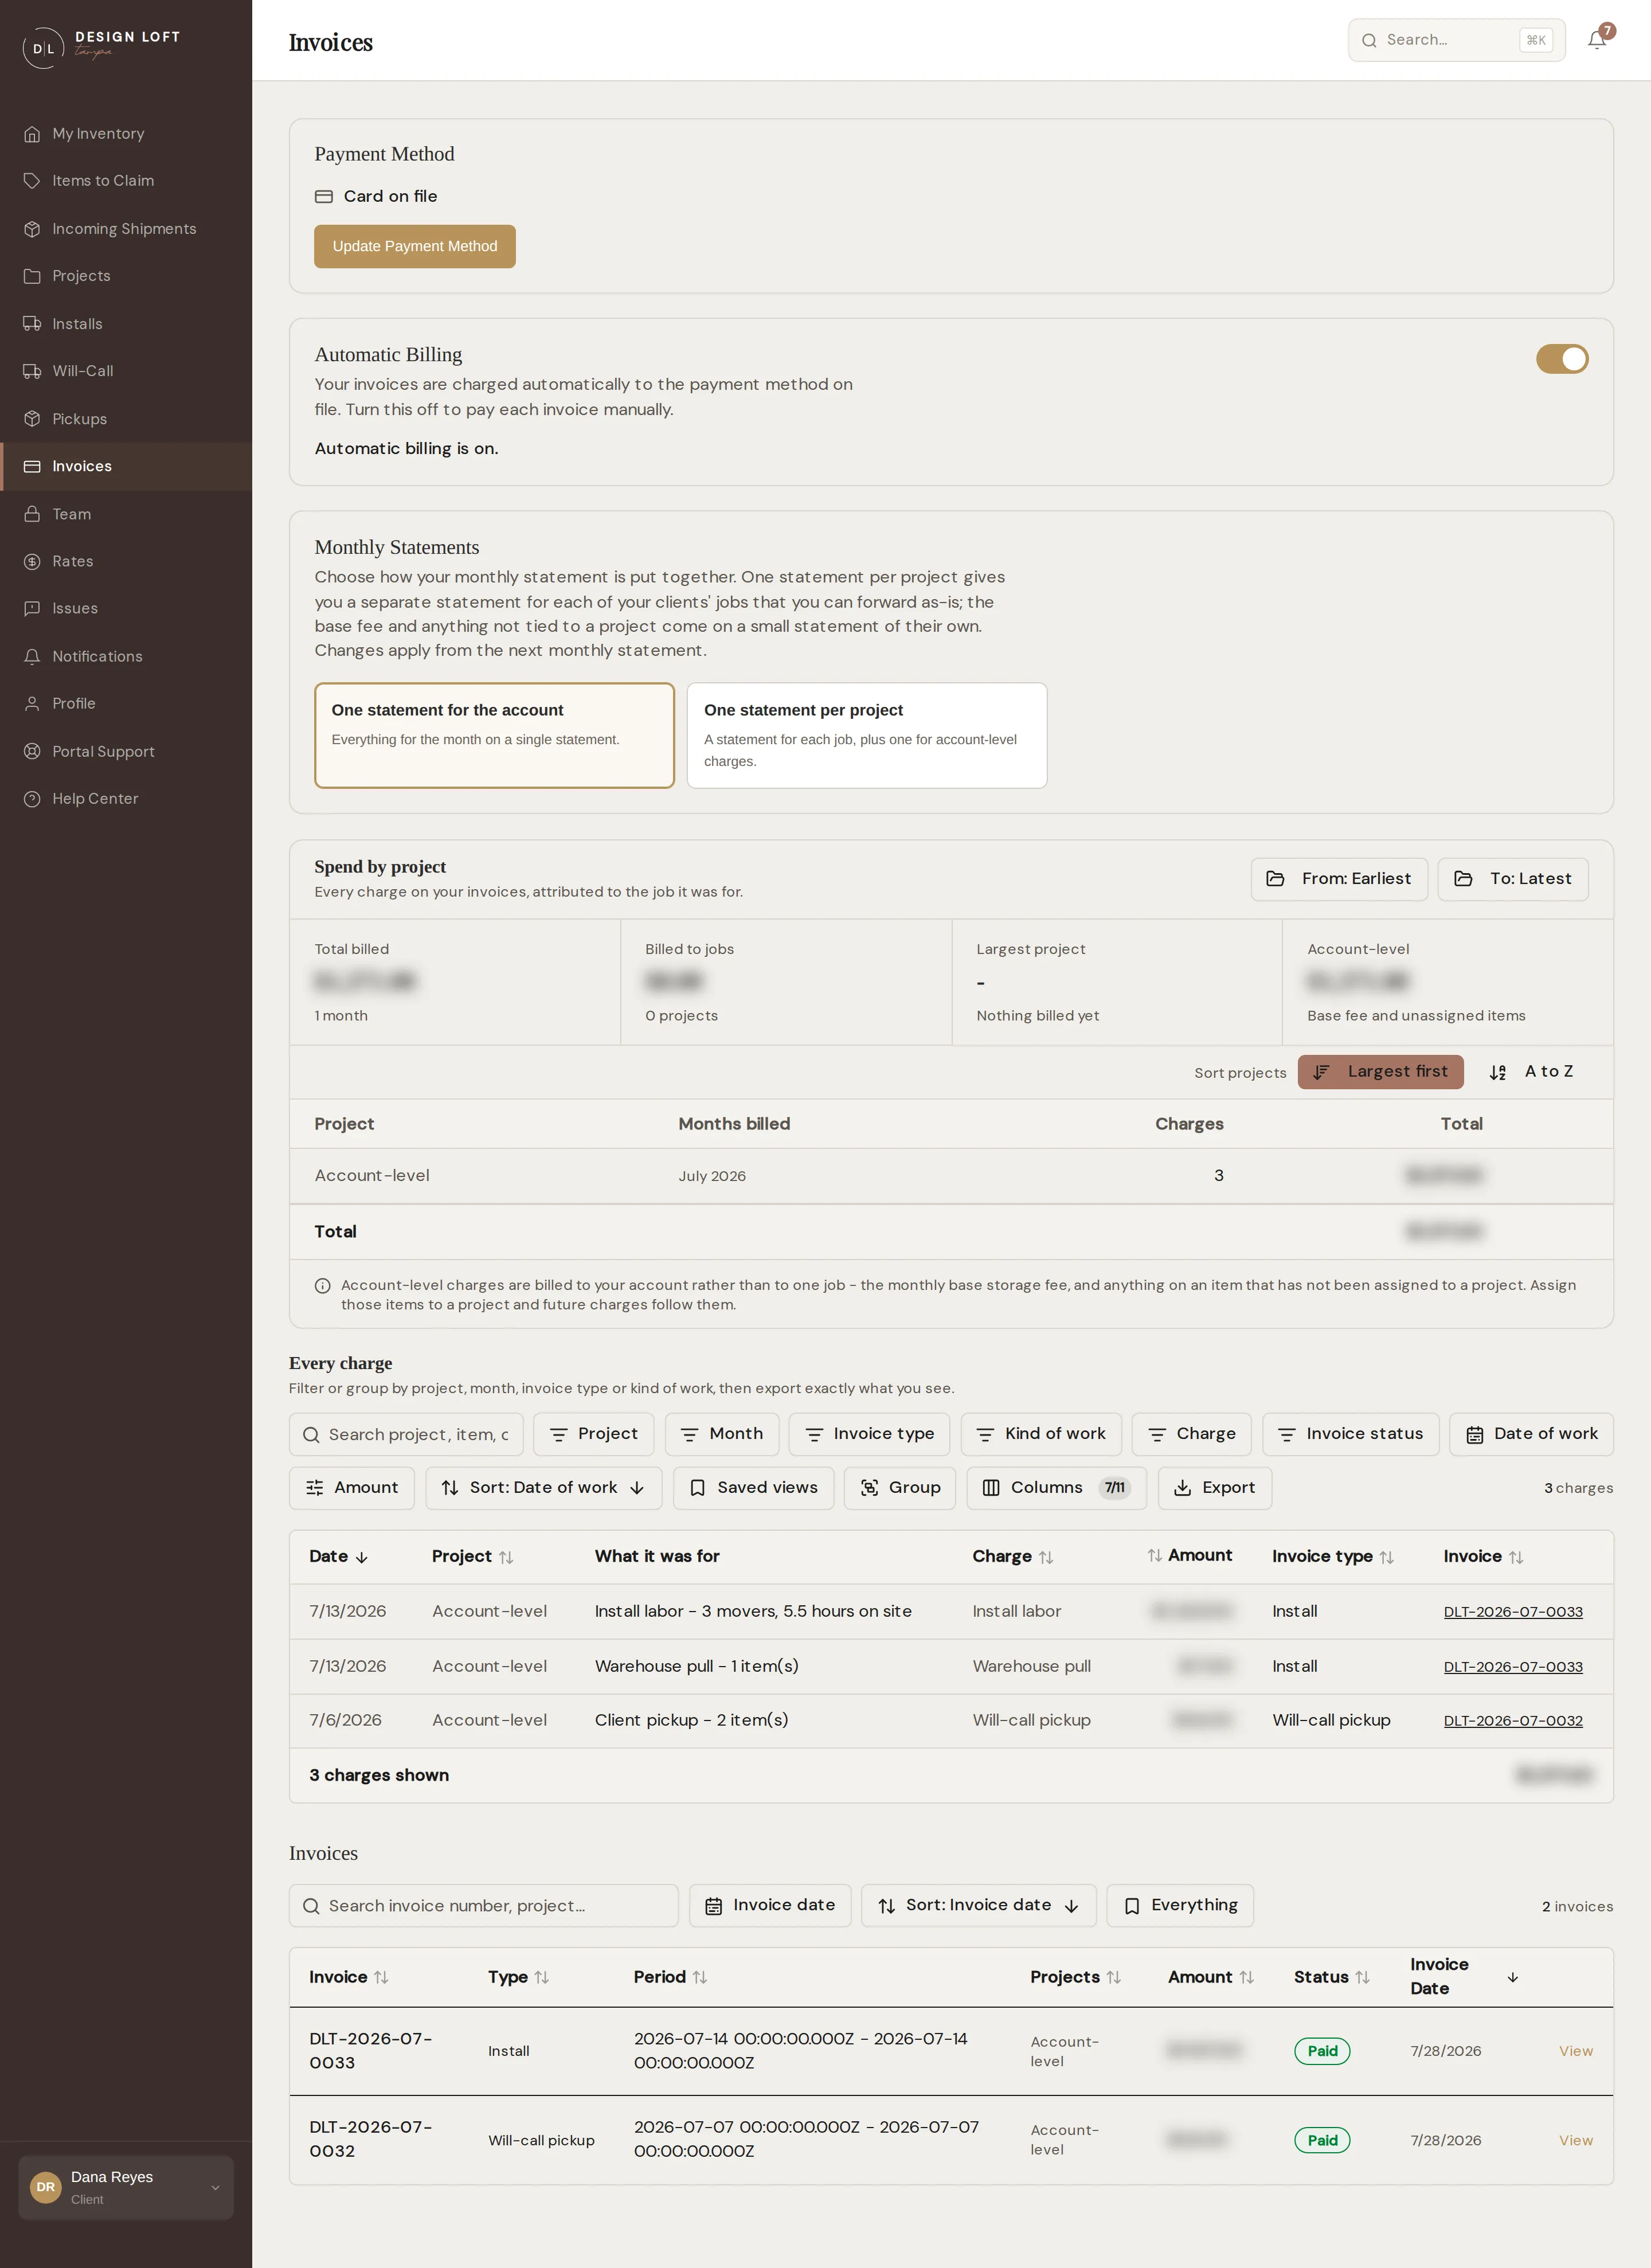Click the Pickups package icon
The width and height of the screenshot is (1651, 2268).
(x=32, y=419)
